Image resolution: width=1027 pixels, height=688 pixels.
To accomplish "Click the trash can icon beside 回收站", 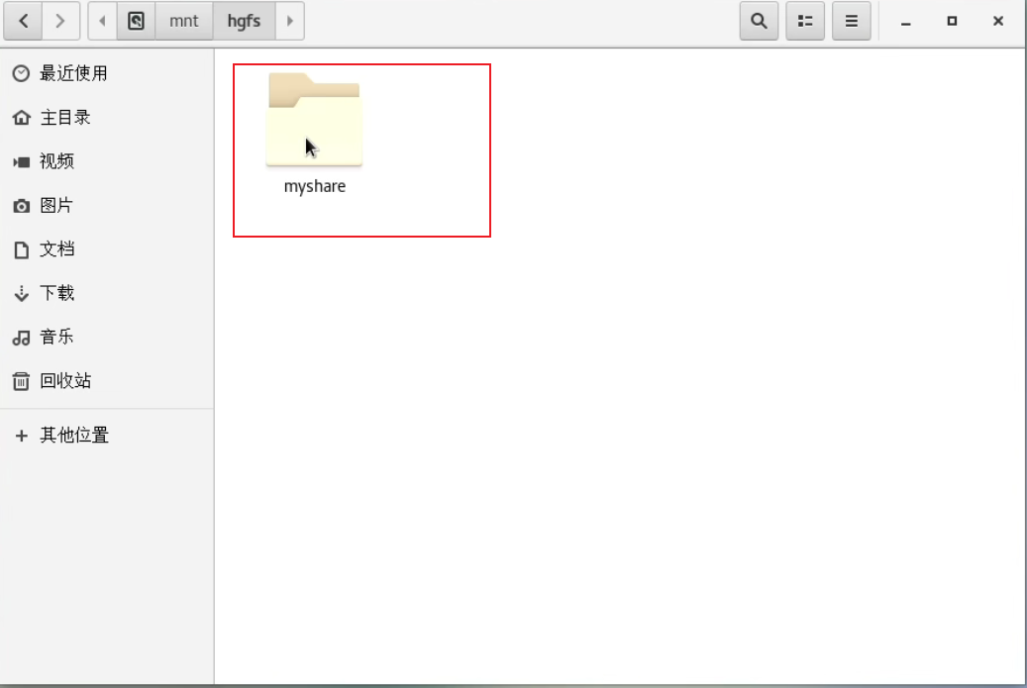I will (21, 381).
